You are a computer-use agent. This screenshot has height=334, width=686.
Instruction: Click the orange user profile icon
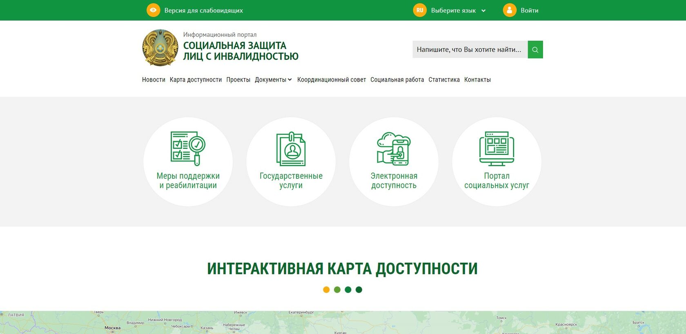point(509,10)
